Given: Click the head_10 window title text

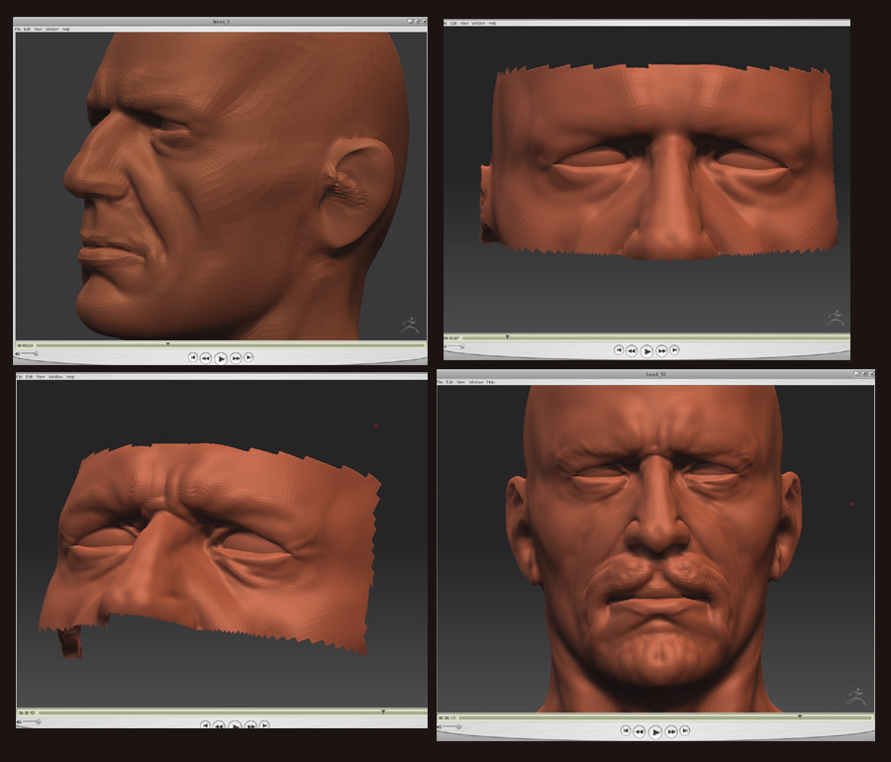Looking at the screenshot, I should coord(655,374).
